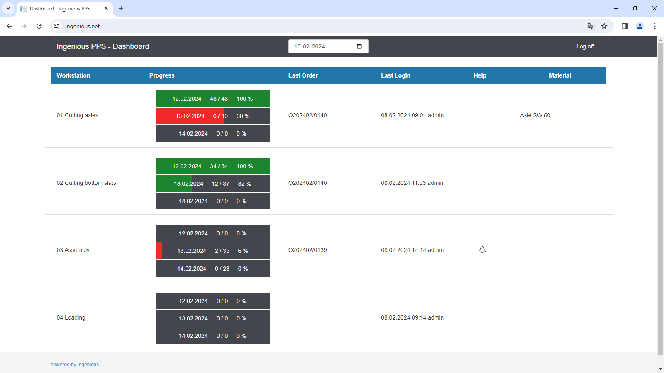Open the Chrome three-dot menu
Viewport: 664px width, 373px height.
[655, 26]
